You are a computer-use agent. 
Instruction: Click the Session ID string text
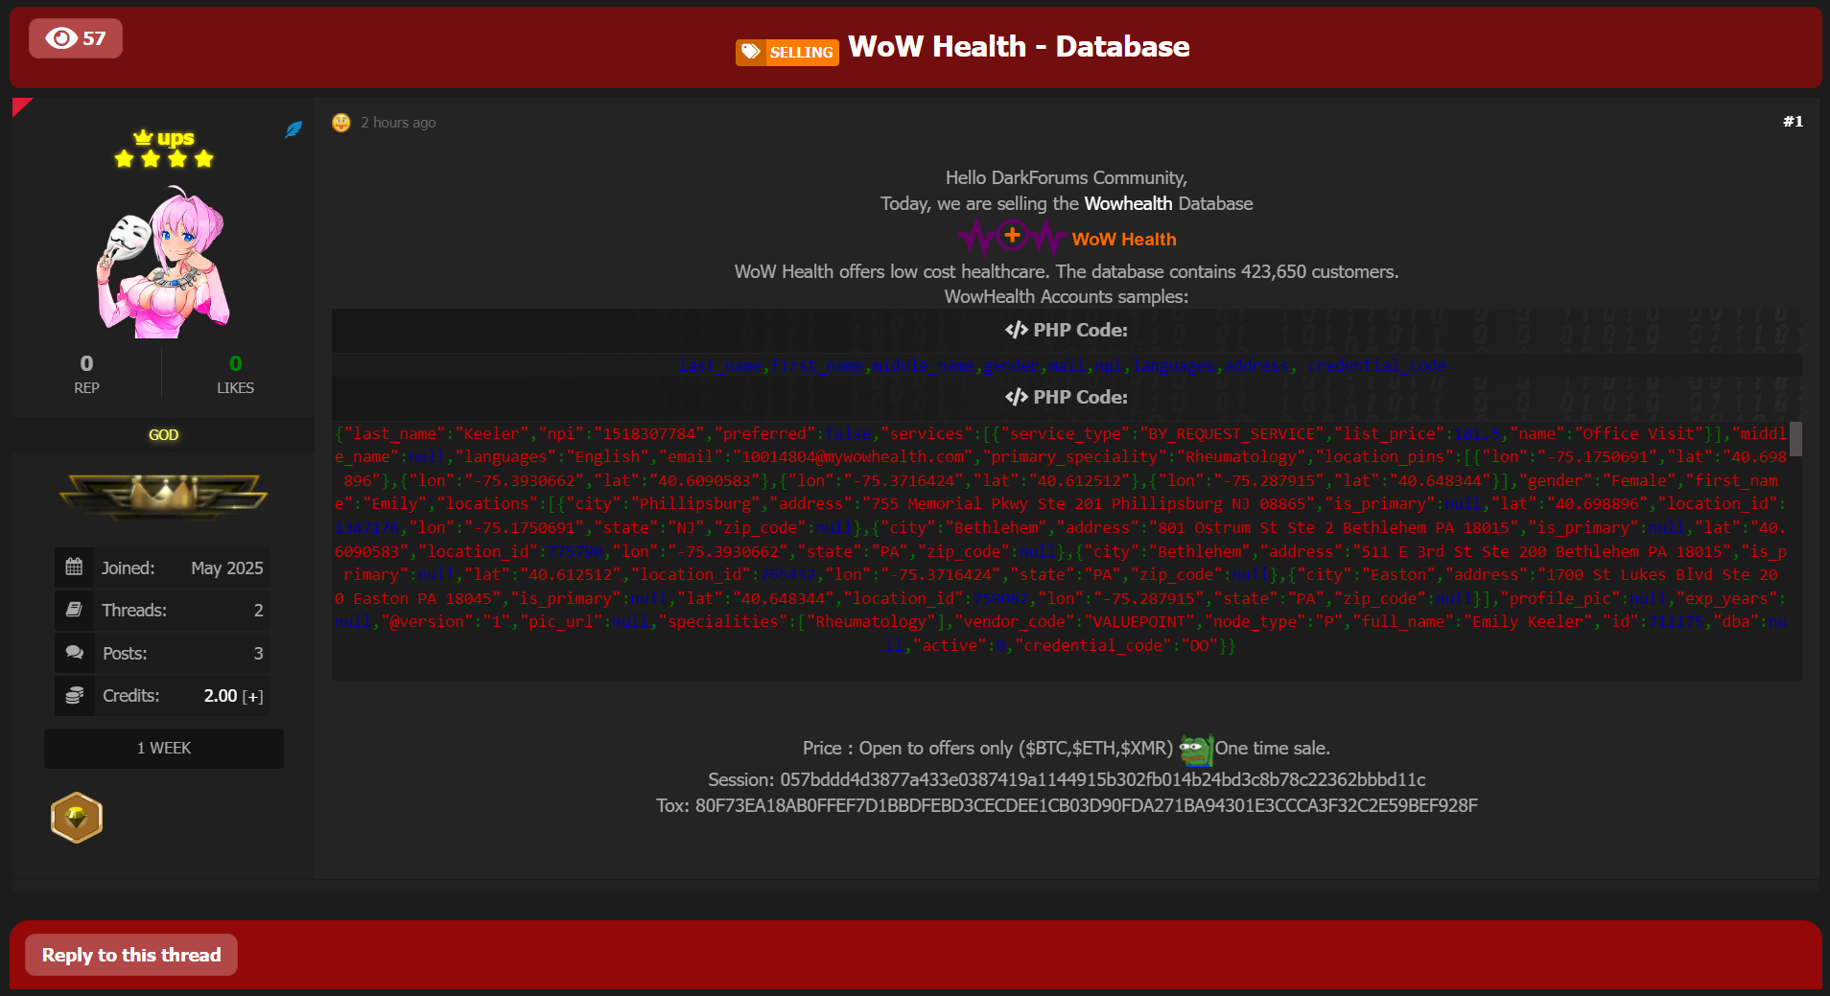coord(1103,779)
